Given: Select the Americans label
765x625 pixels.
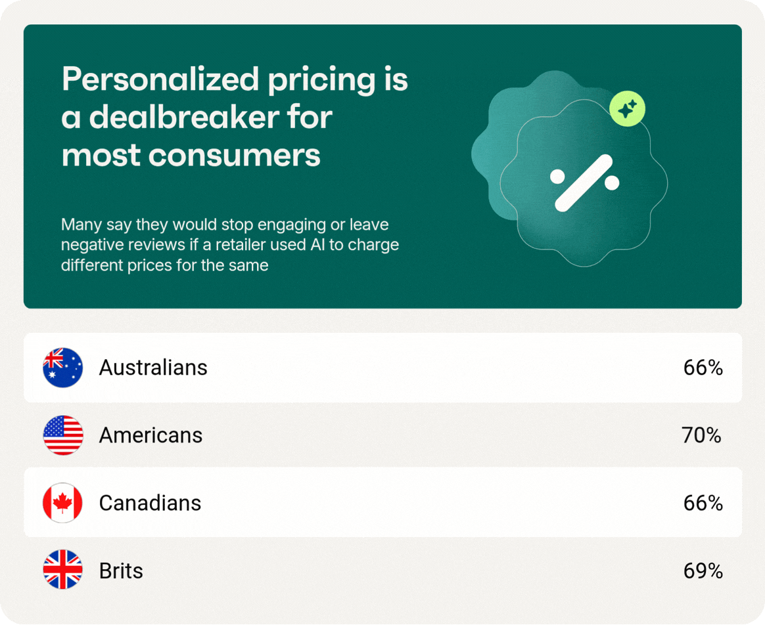Looking at the screenshot, I should (151, 435).
